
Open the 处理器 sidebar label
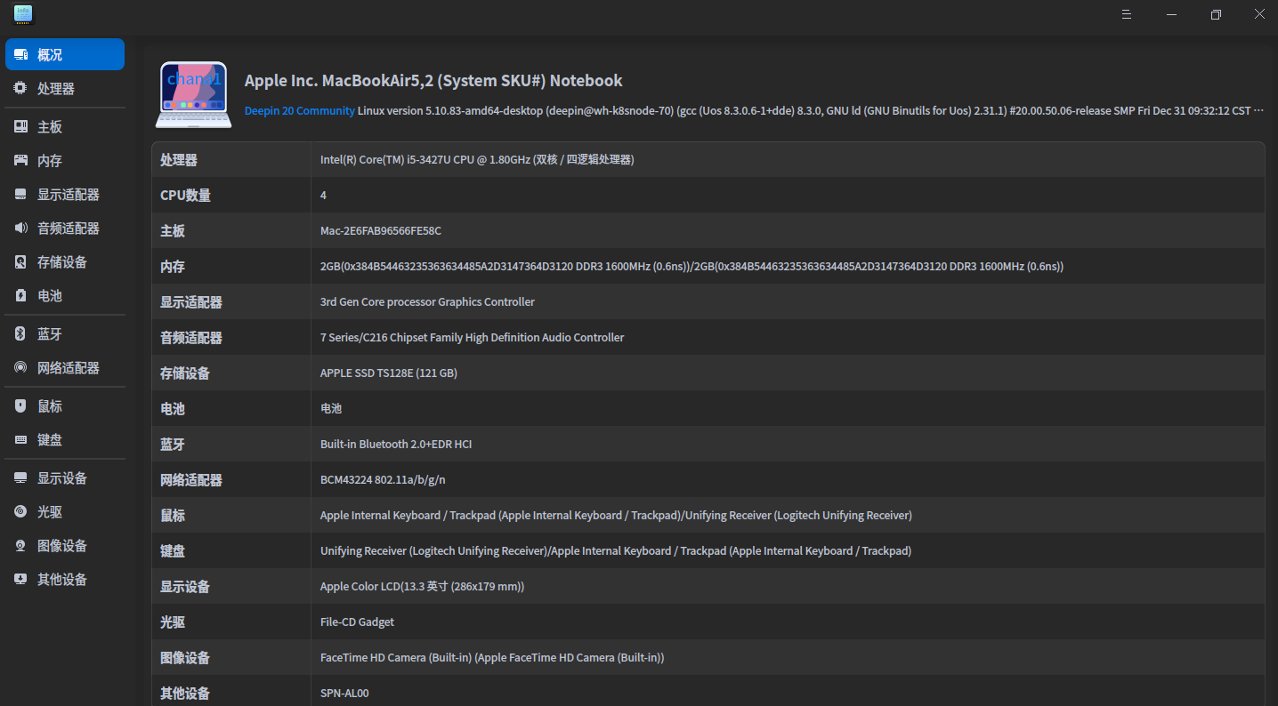56,89
